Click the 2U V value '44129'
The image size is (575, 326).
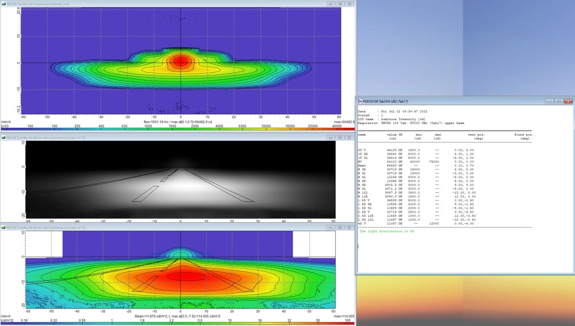click(392, 149)
